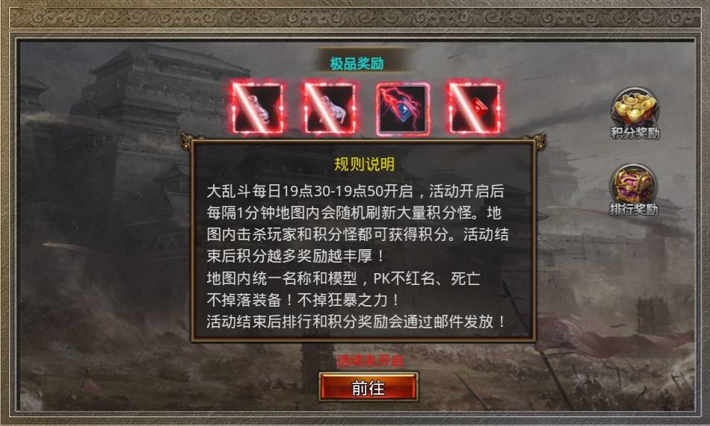
Task: Inspect the red gem reward icon
Action: pos(475,108)
